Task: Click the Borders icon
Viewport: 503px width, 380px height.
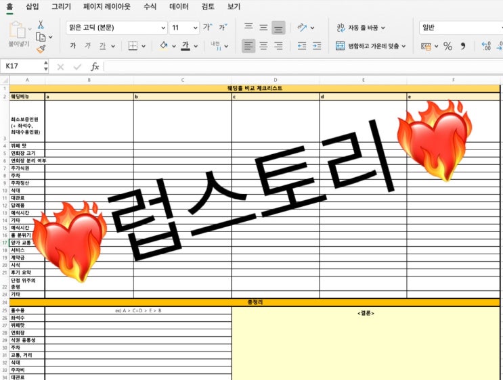Action: [133, 46]
